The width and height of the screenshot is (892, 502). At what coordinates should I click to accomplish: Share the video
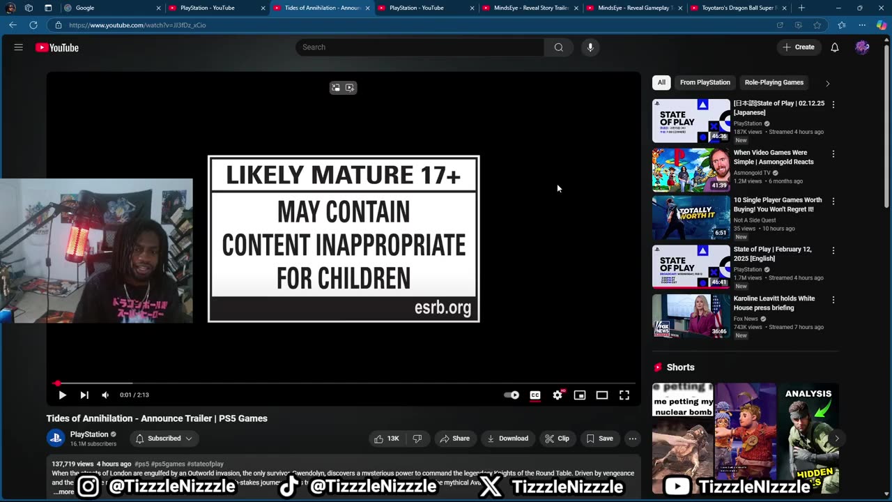454,439
